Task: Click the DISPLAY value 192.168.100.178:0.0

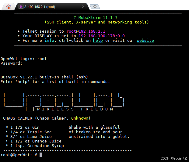Action: click(102, 36)
